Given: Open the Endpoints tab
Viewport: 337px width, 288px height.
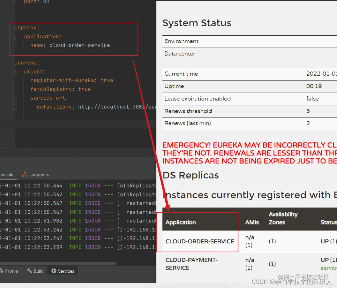Looking at the screenshot, I should tap(35, 174).
